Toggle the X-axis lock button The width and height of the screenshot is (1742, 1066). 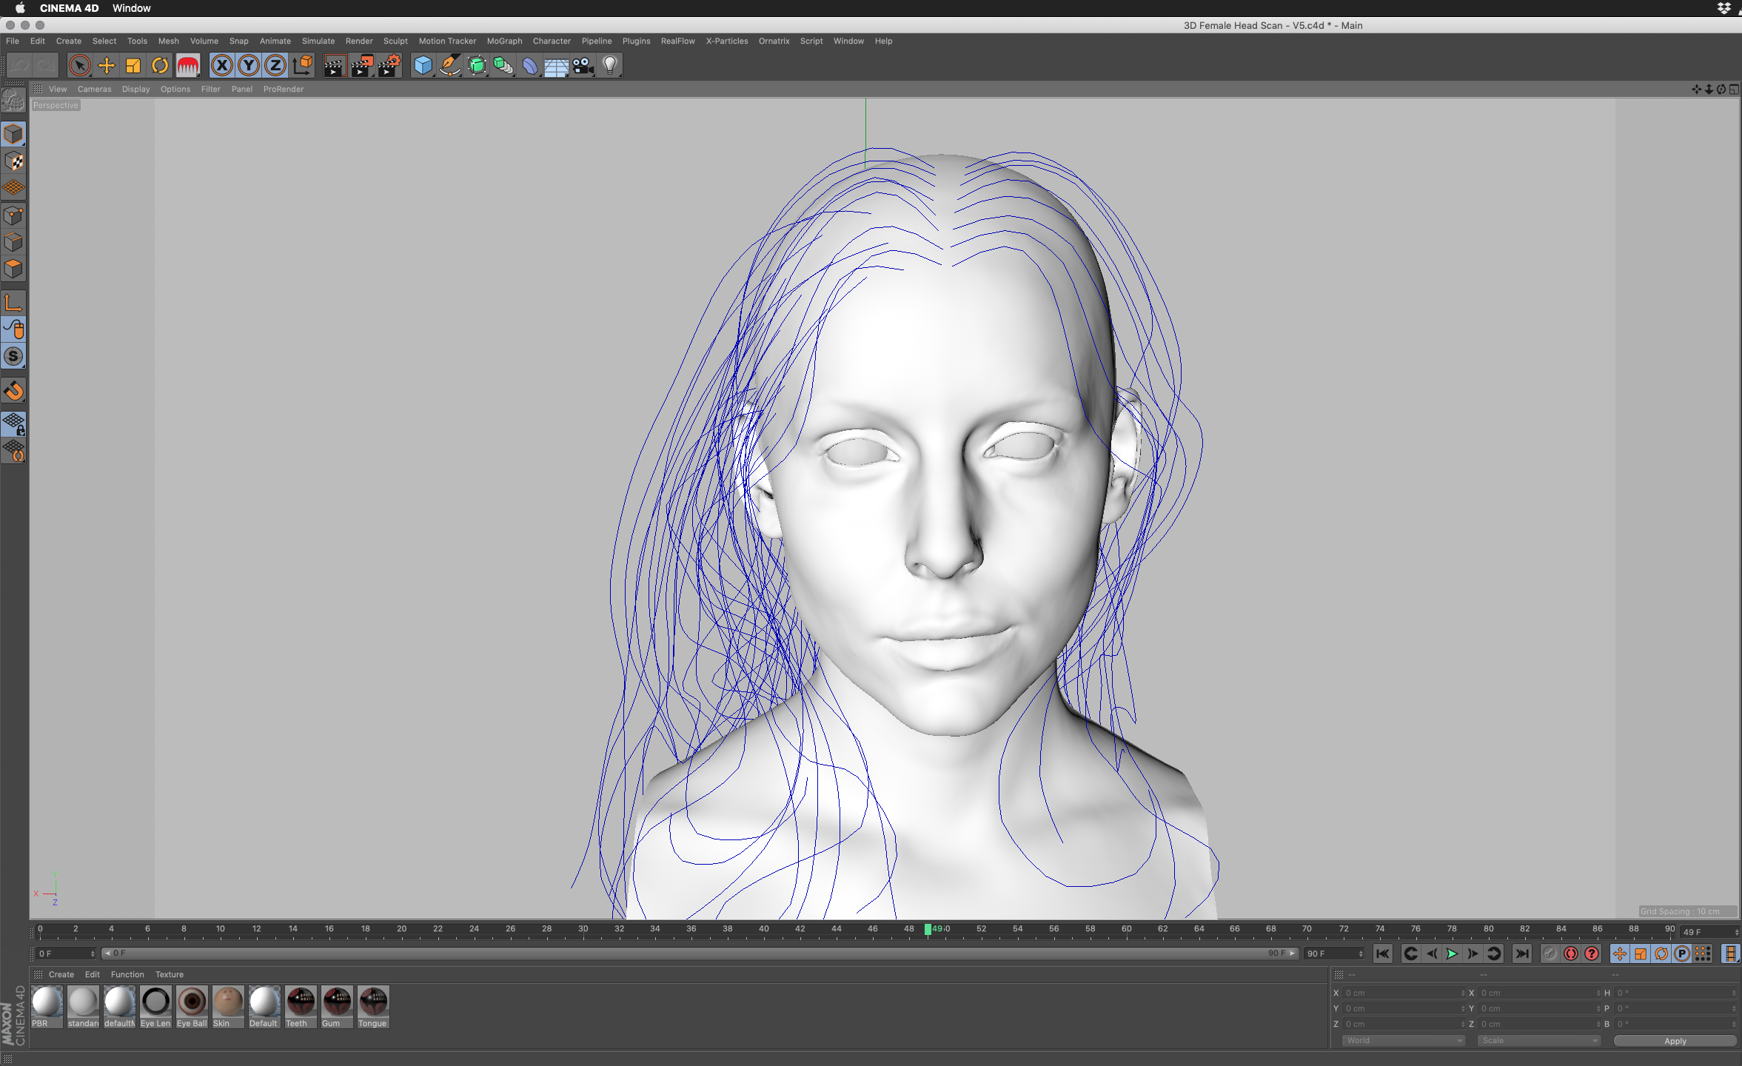pos(221,66)
